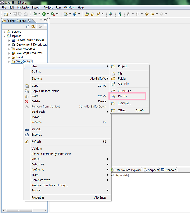Expand JAX-WS Web Services node
The height and width of the screenshot is (213, 190).
pos(9,41)
